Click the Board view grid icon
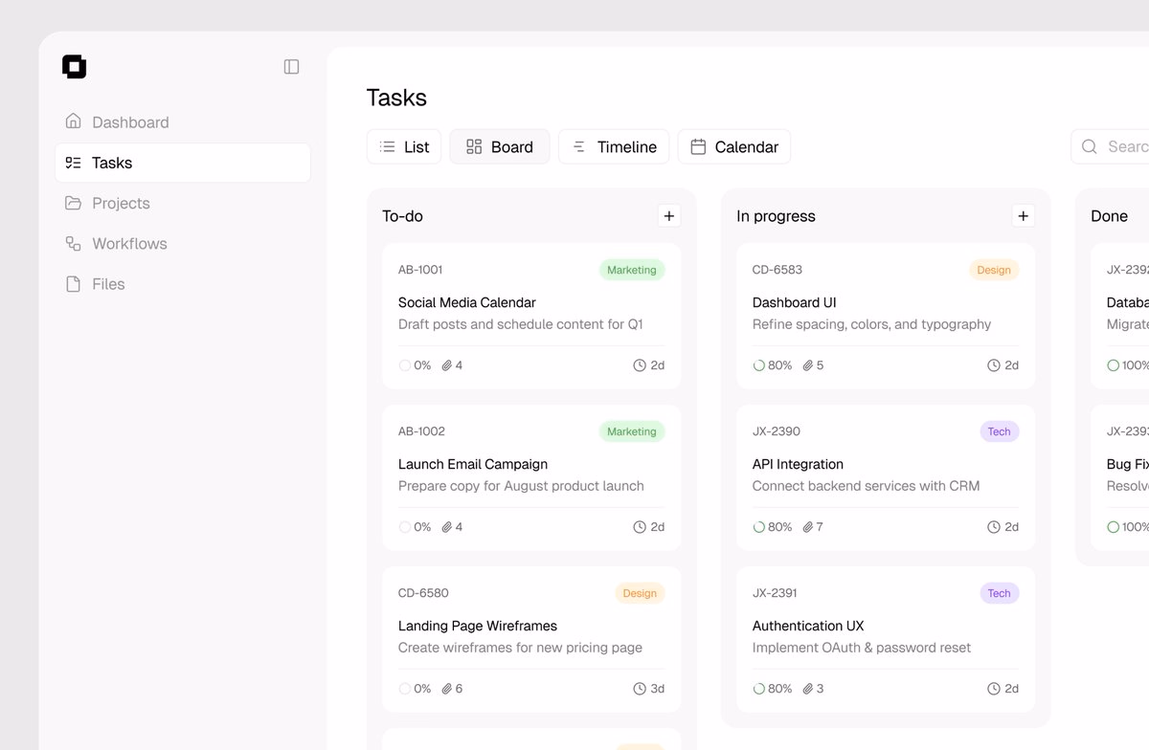The image size is (1149, 750). pos(474,146)
